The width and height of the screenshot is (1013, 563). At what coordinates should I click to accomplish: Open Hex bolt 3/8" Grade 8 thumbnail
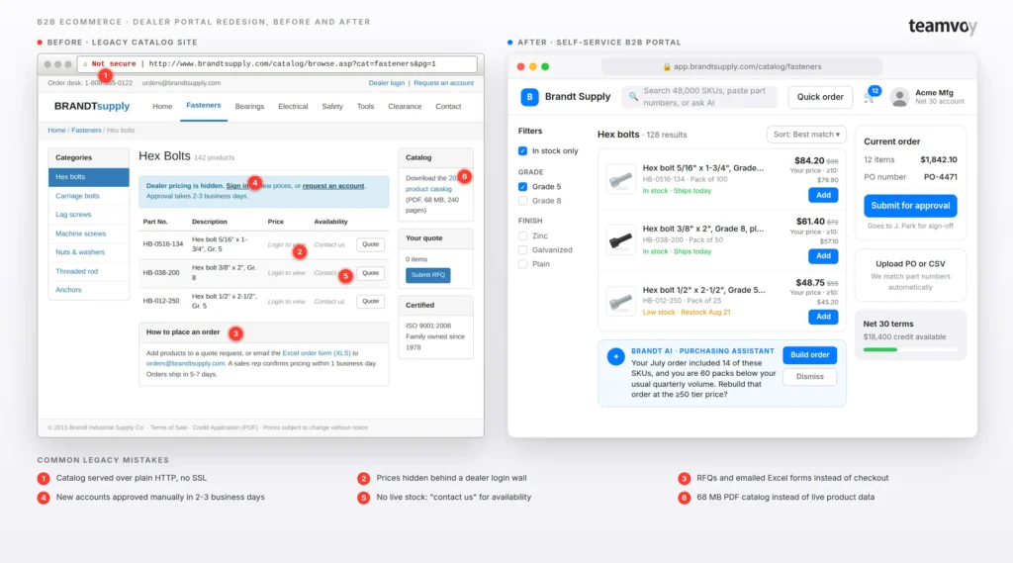click(620, 240)
